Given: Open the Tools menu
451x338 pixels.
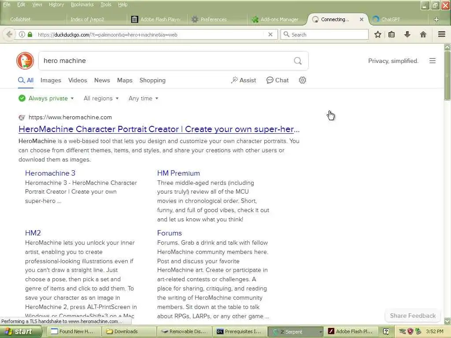Looking at the screenshot, I should pos(106,4).
